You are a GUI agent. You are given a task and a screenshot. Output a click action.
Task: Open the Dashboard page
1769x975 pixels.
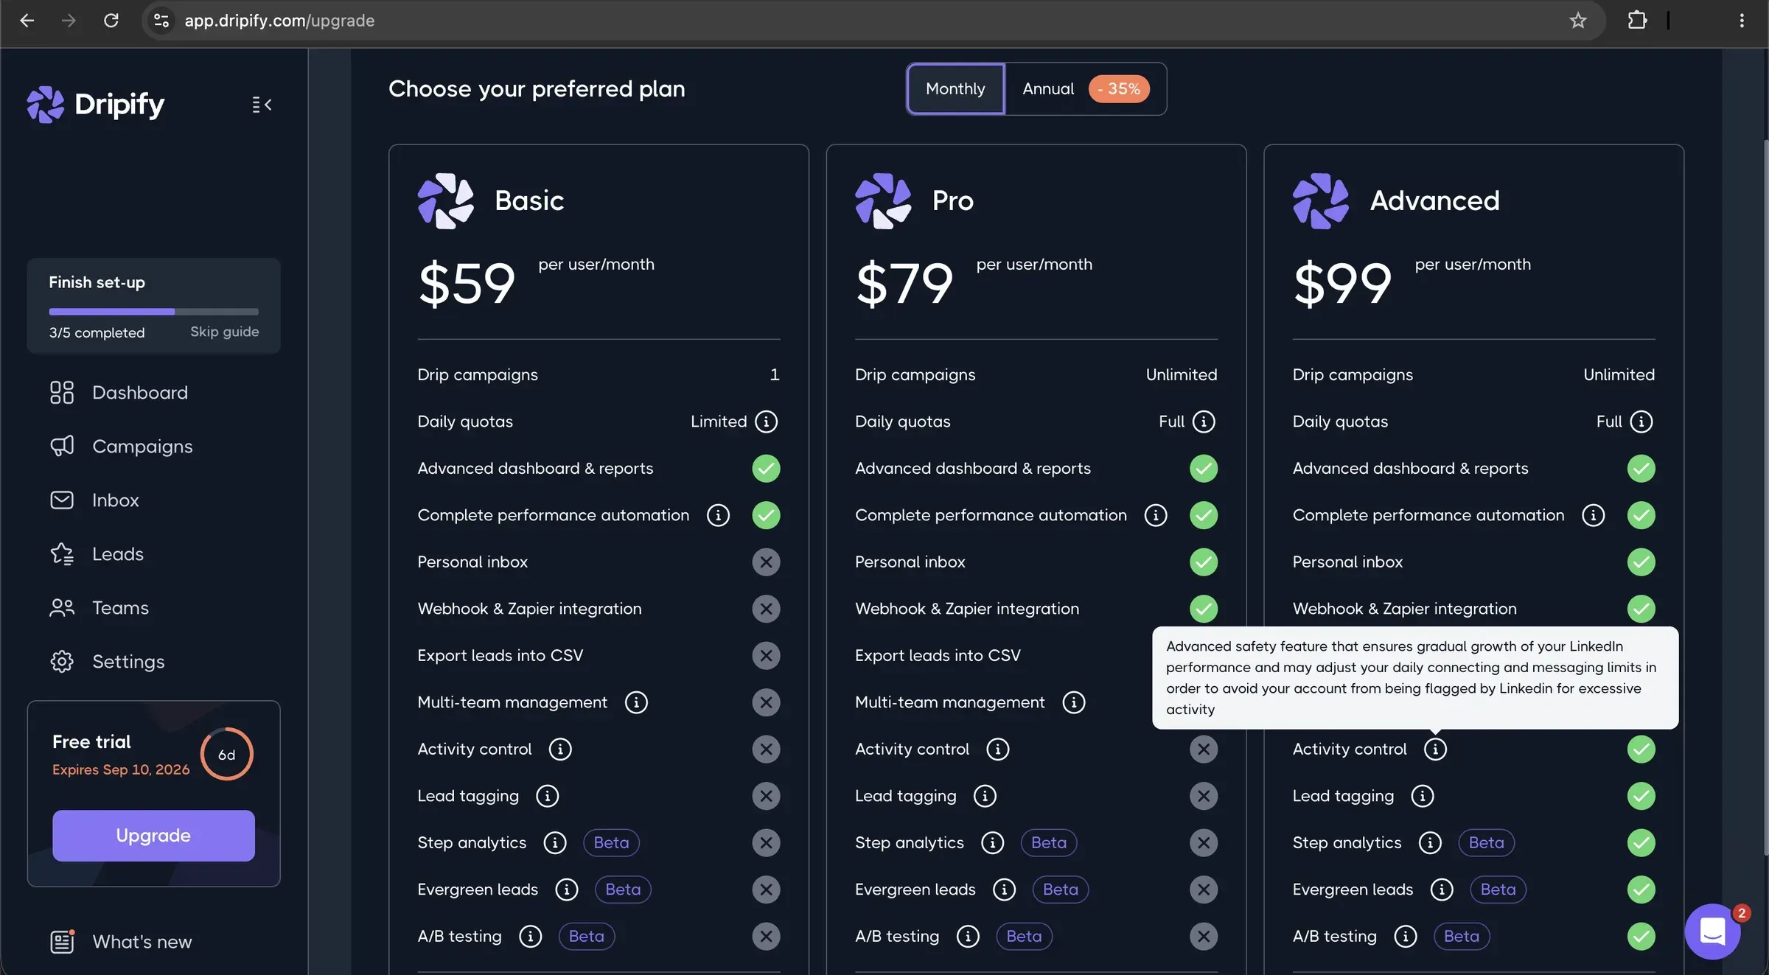click(119, 393)
